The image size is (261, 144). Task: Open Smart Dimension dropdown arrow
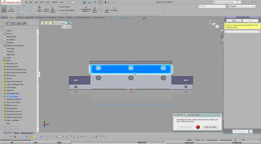tap(11, 14)
